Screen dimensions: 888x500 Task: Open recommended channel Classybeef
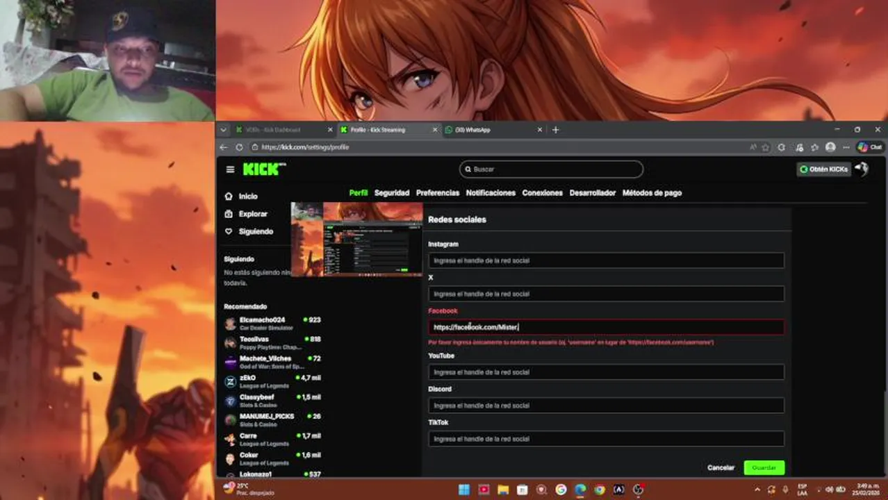[x=272, y=401]
